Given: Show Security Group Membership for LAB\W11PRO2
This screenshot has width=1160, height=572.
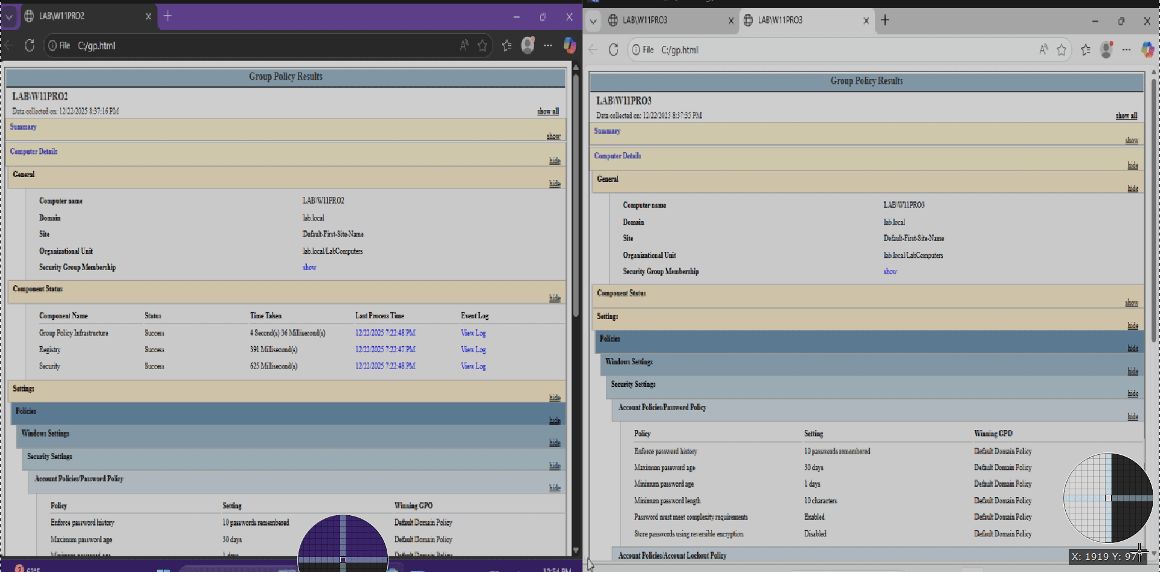Looking at the screenshot, I should click(x=309, y=268).
